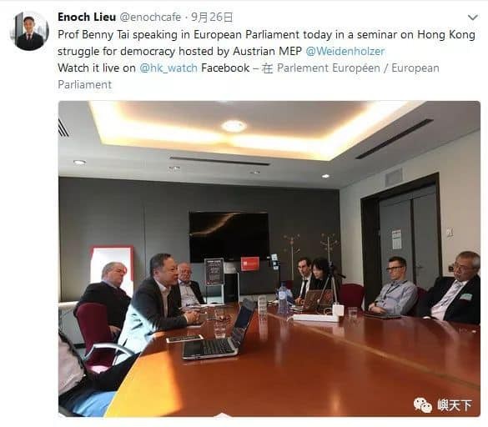488x427 pixels.
Task: Click the red sign below the television
Action: 249,264
